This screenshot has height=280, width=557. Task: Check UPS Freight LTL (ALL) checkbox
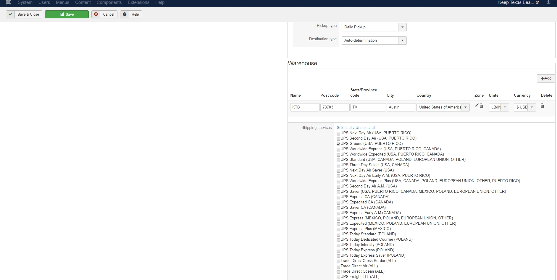(338, 277)
